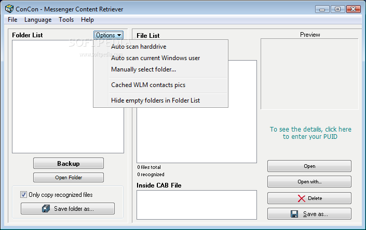Toggle Hide empty folders in Folder List
The height and width of the screenshot is (230, 366).
coord(155,100)
